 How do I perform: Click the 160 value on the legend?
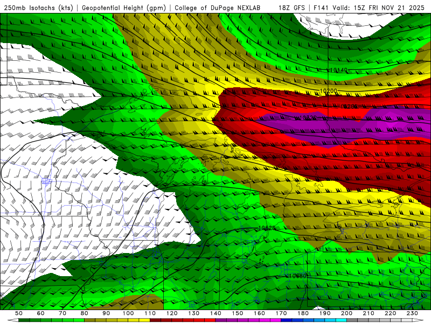(259, 313)
